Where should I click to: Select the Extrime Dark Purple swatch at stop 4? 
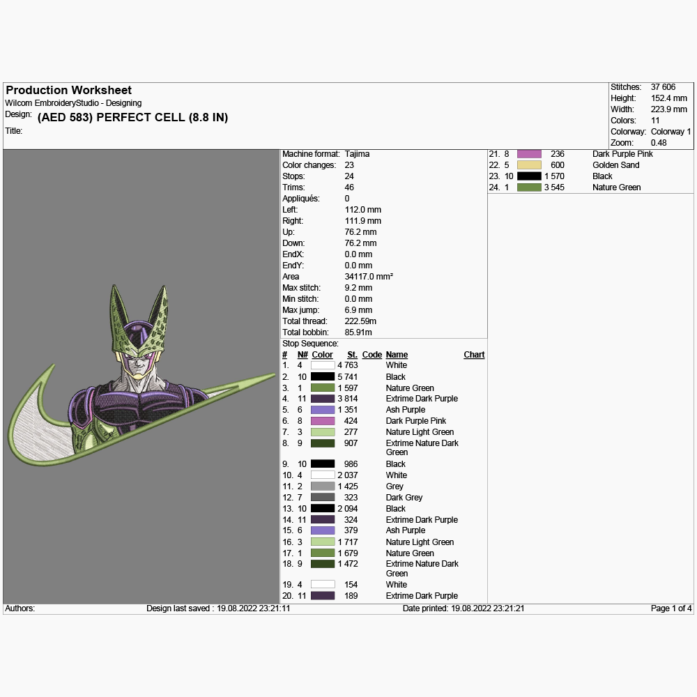[x=323, y=399]
